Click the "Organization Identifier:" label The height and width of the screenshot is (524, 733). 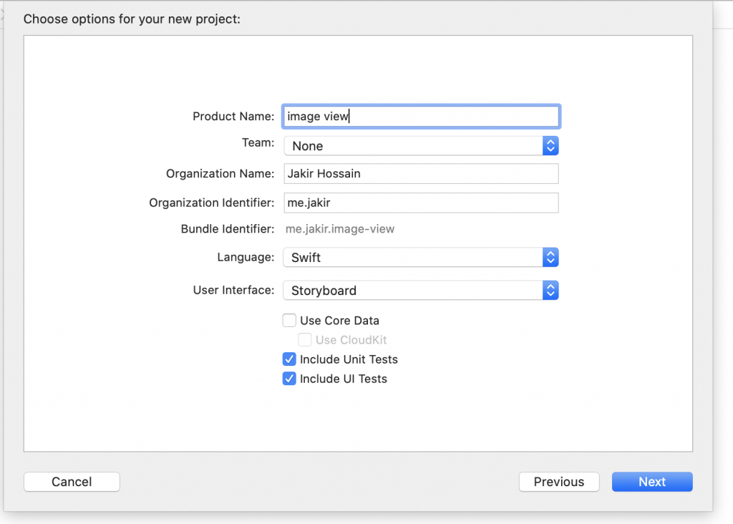(x=211, y=203)
